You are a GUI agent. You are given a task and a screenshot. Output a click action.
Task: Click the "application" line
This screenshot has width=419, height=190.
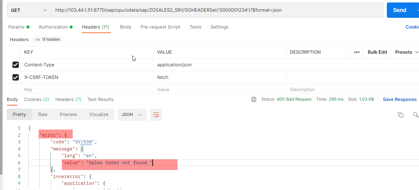coord(83,183)
